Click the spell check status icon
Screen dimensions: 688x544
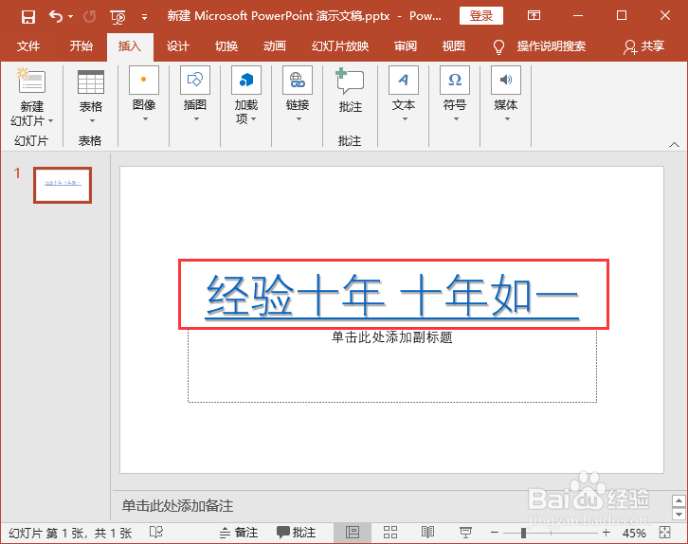click(156, 533)
